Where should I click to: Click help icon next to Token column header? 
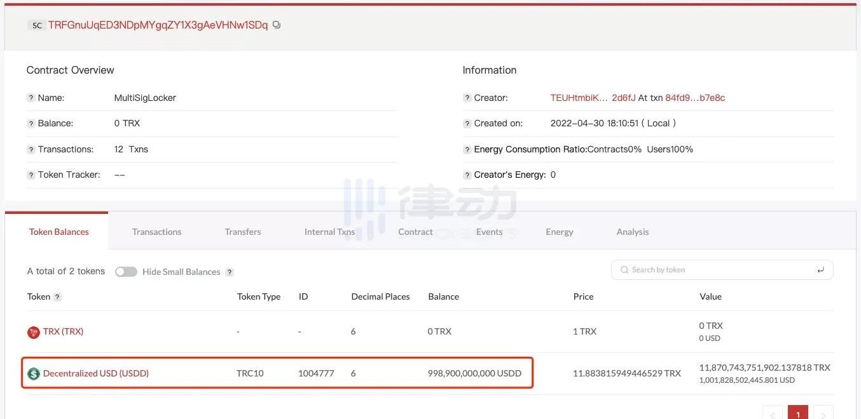[x=57, y=297]
